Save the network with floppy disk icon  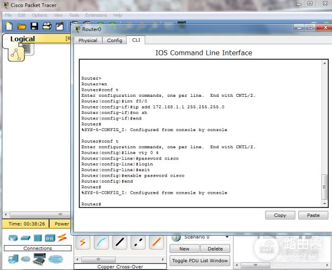tap(34, 26)
